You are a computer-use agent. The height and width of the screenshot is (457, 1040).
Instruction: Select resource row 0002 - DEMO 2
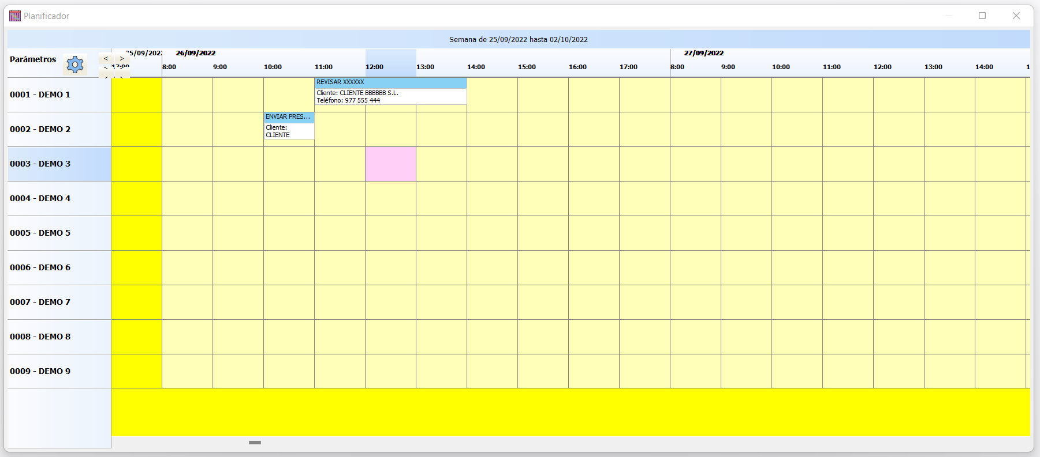tap(59, 129)
